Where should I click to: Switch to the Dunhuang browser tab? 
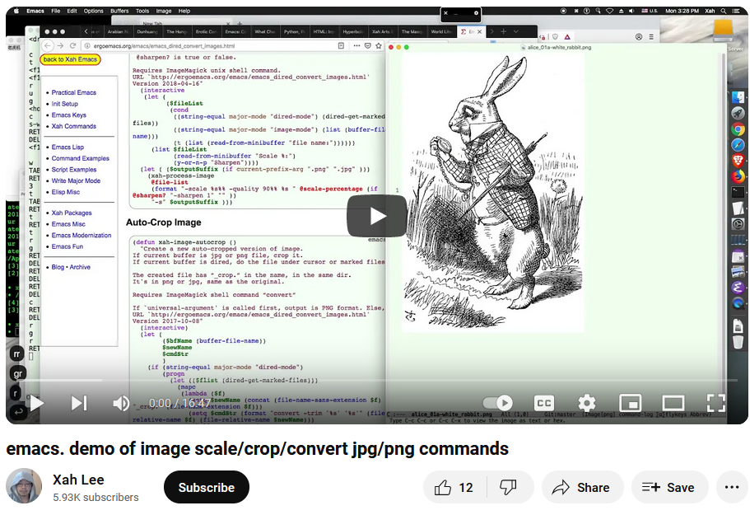[x=147, y=31]
